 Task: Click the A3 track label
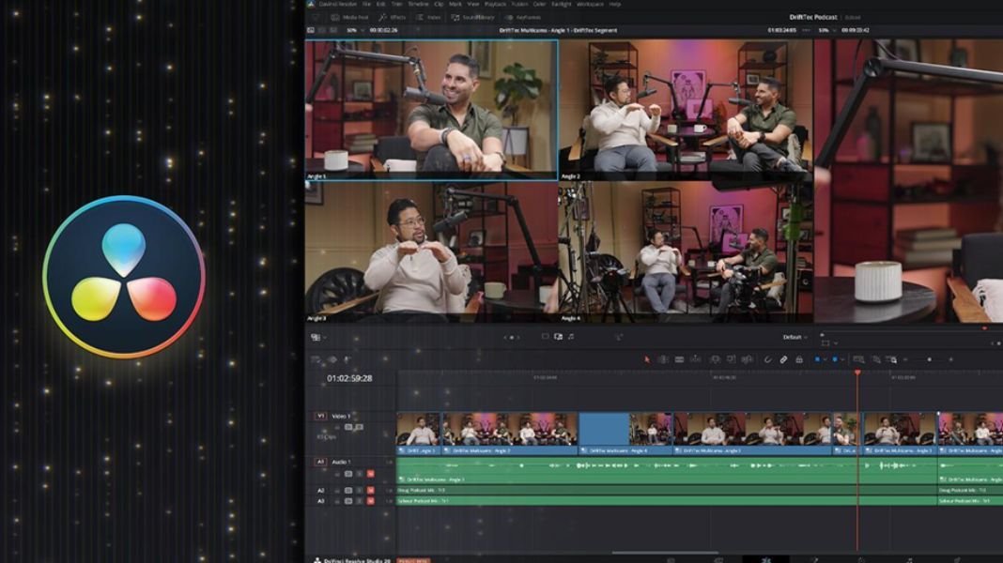[320, 501]
